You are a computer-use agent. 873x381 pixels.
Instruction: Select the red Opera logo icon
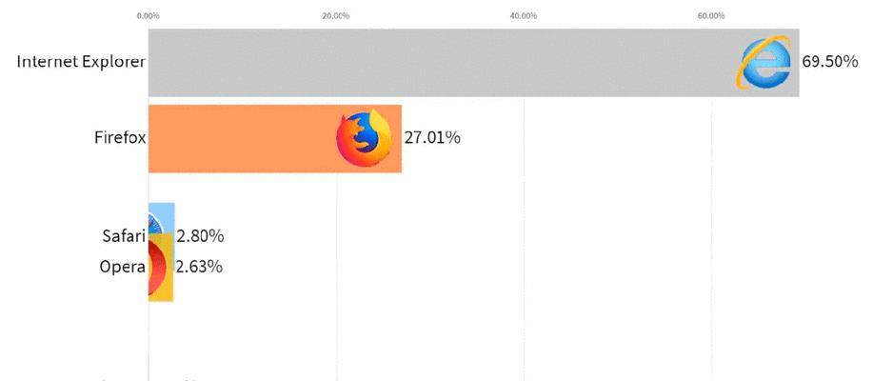pyautogui.click(x=157, y=268)
